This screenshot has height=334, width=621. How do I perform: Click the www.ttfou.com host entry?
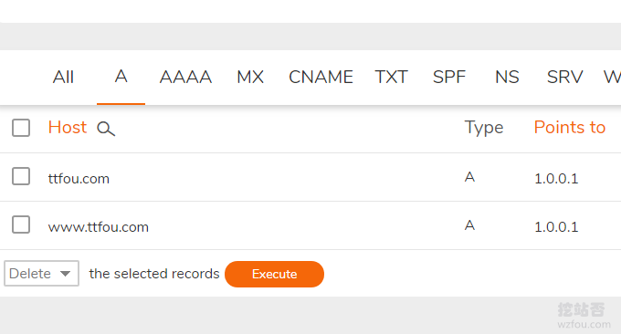click(x=99, y=226)
